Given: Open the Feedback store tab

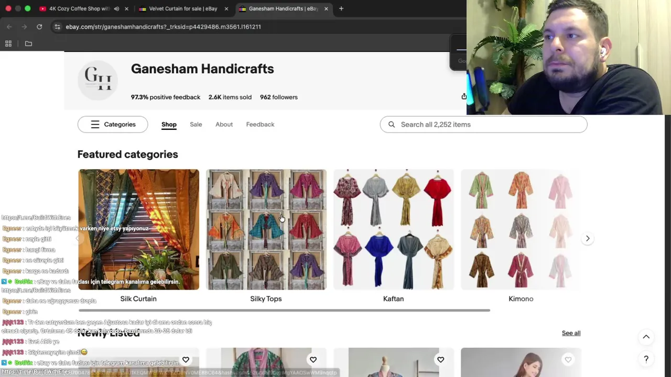Looking at the screenshot, I should 260,125.
